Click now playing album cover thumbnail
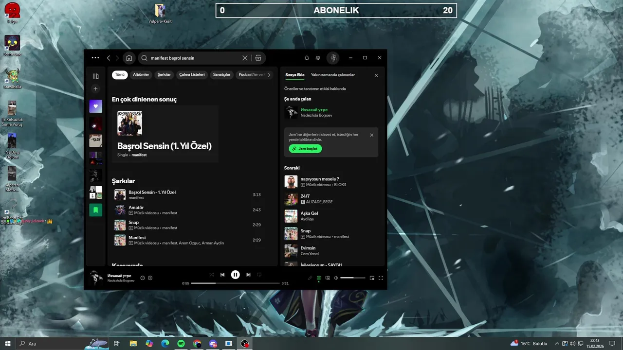The image size is (623, 350). coord(96,278)
